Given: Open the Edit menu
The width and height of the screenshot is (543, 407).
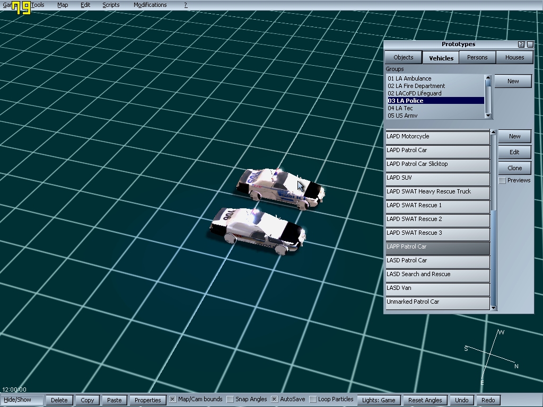Looking at the screenshot, I should pos(85,5).
